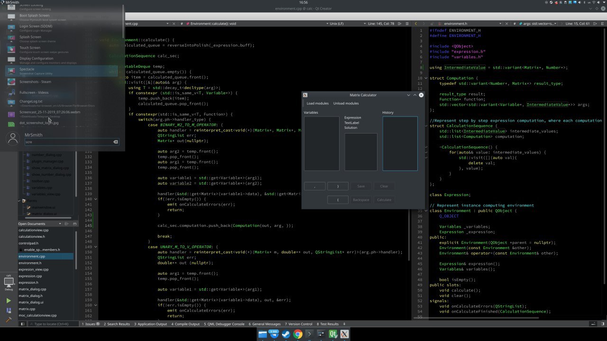607x341 pixels.
Task: Collapse code fold at line 160
Action: coord(96,305)
